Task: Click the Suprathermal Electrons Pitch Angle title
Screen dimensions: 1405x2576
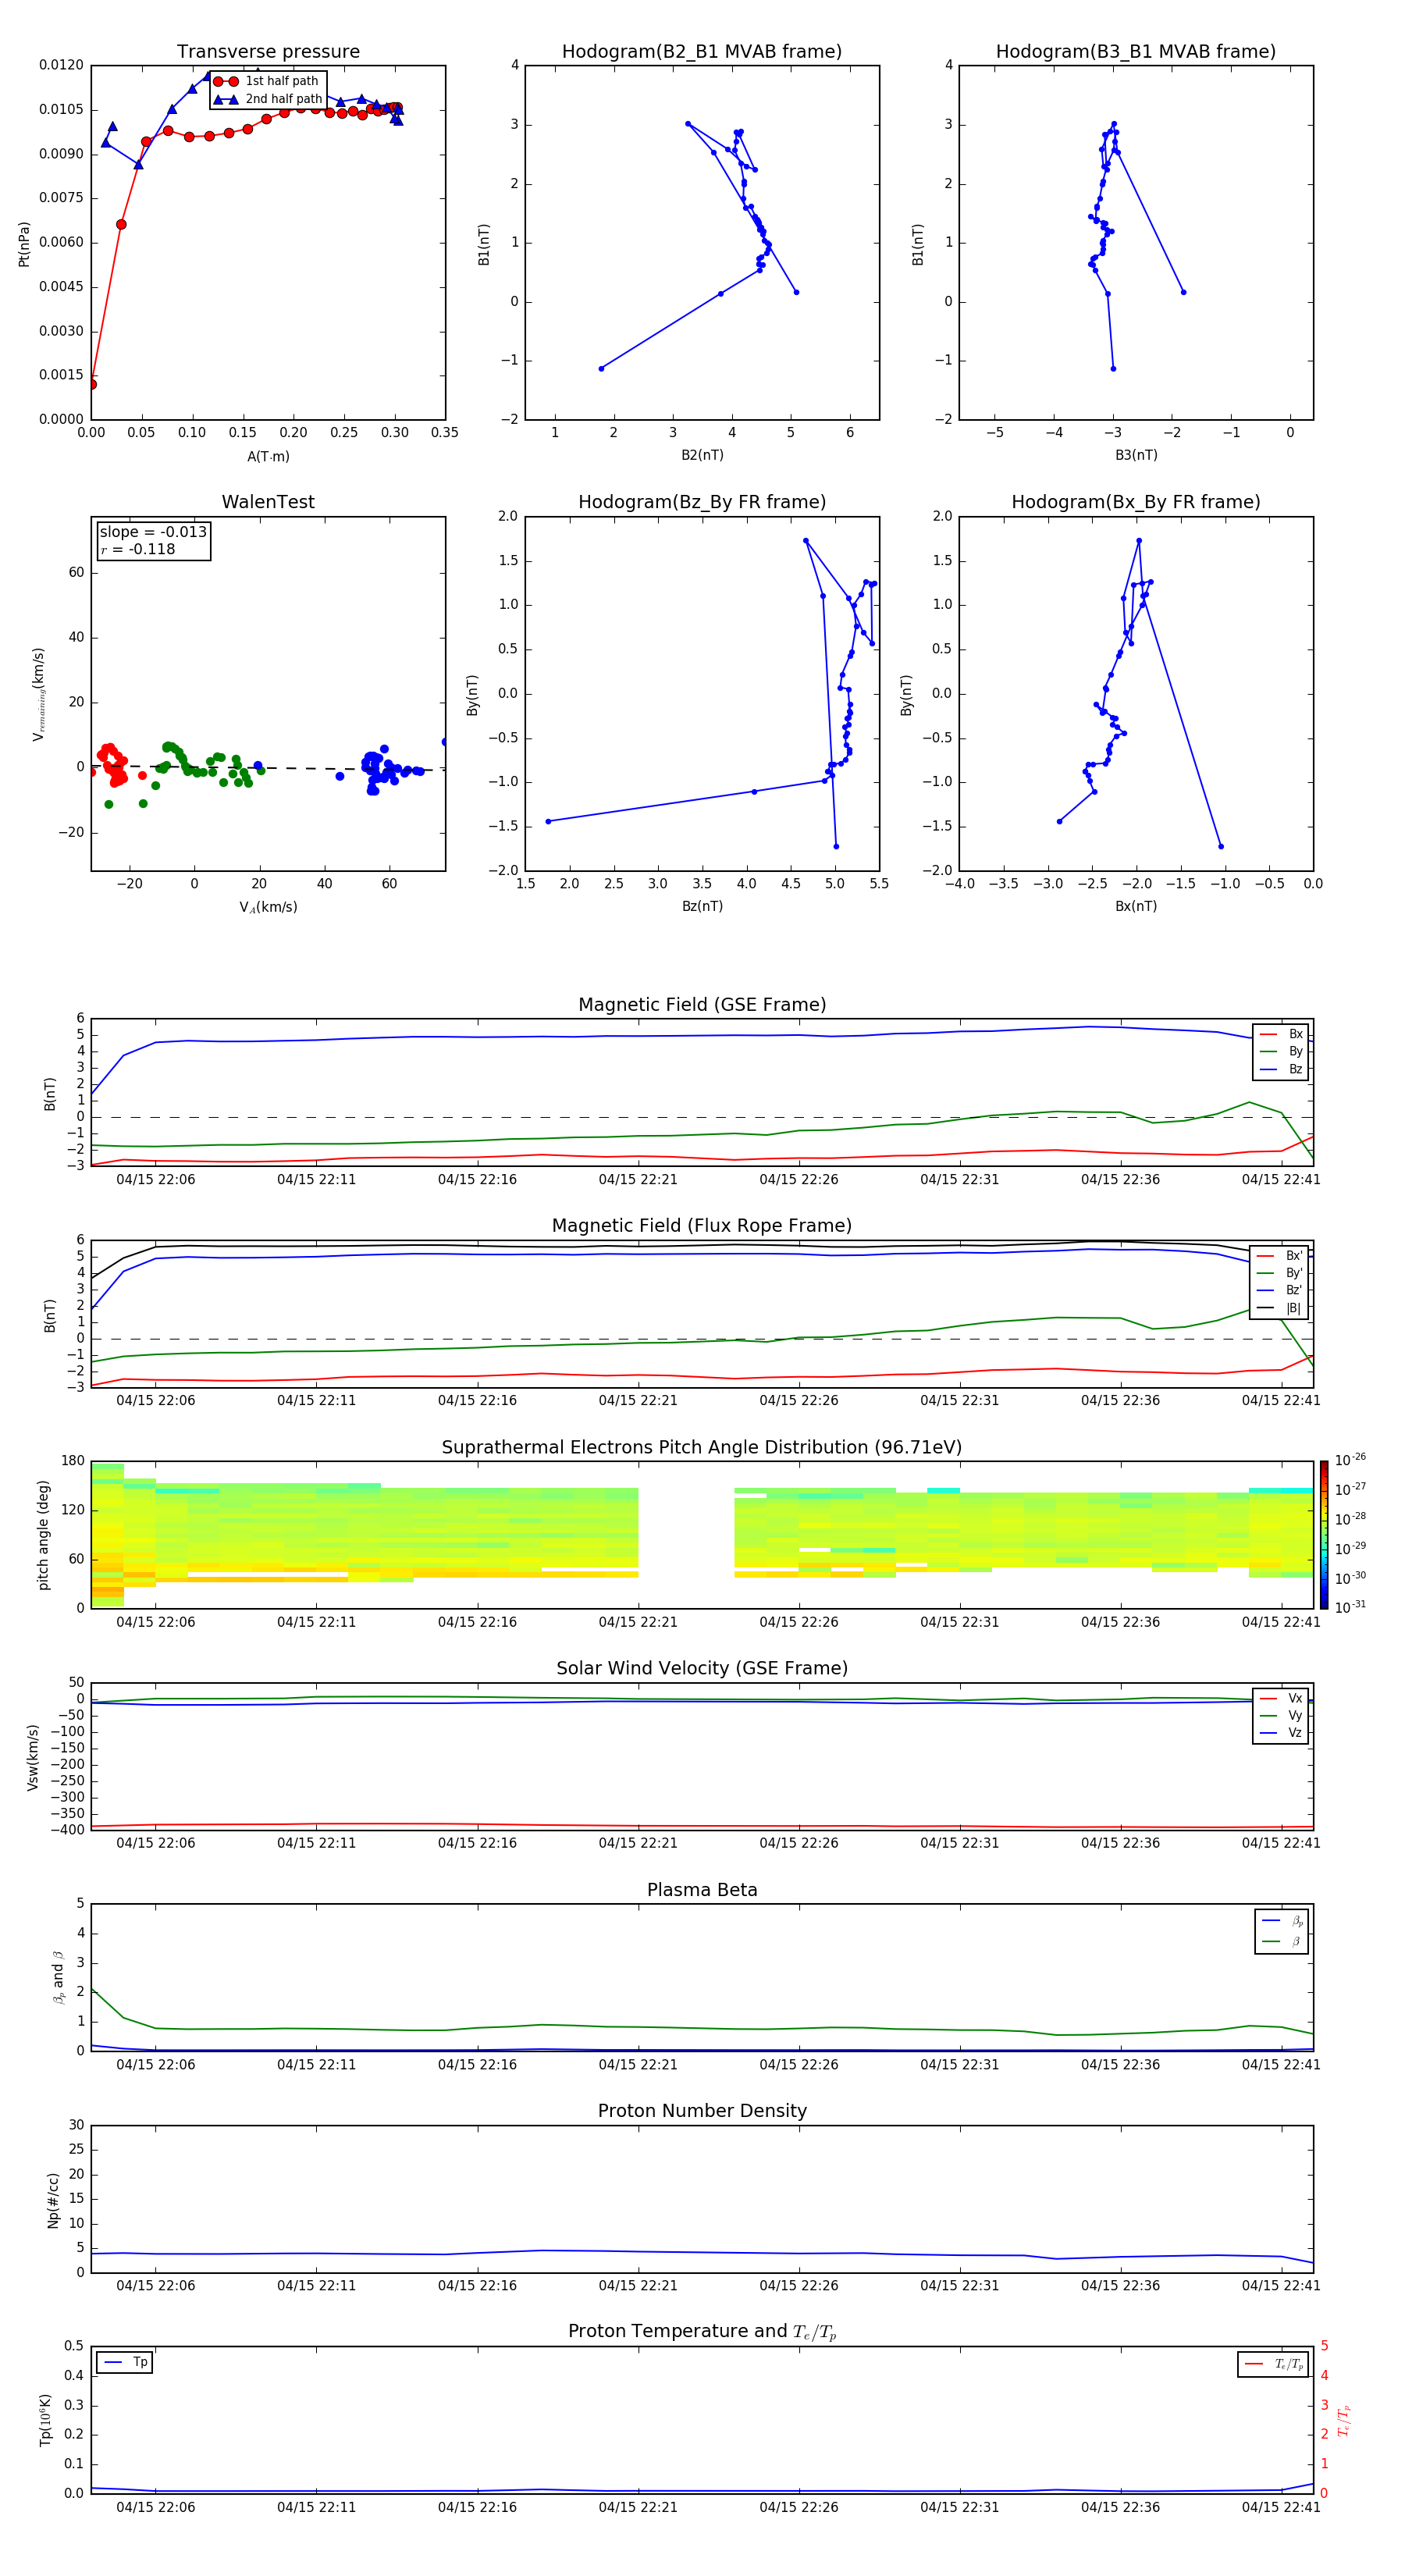Action: (x=702, y=1447)
